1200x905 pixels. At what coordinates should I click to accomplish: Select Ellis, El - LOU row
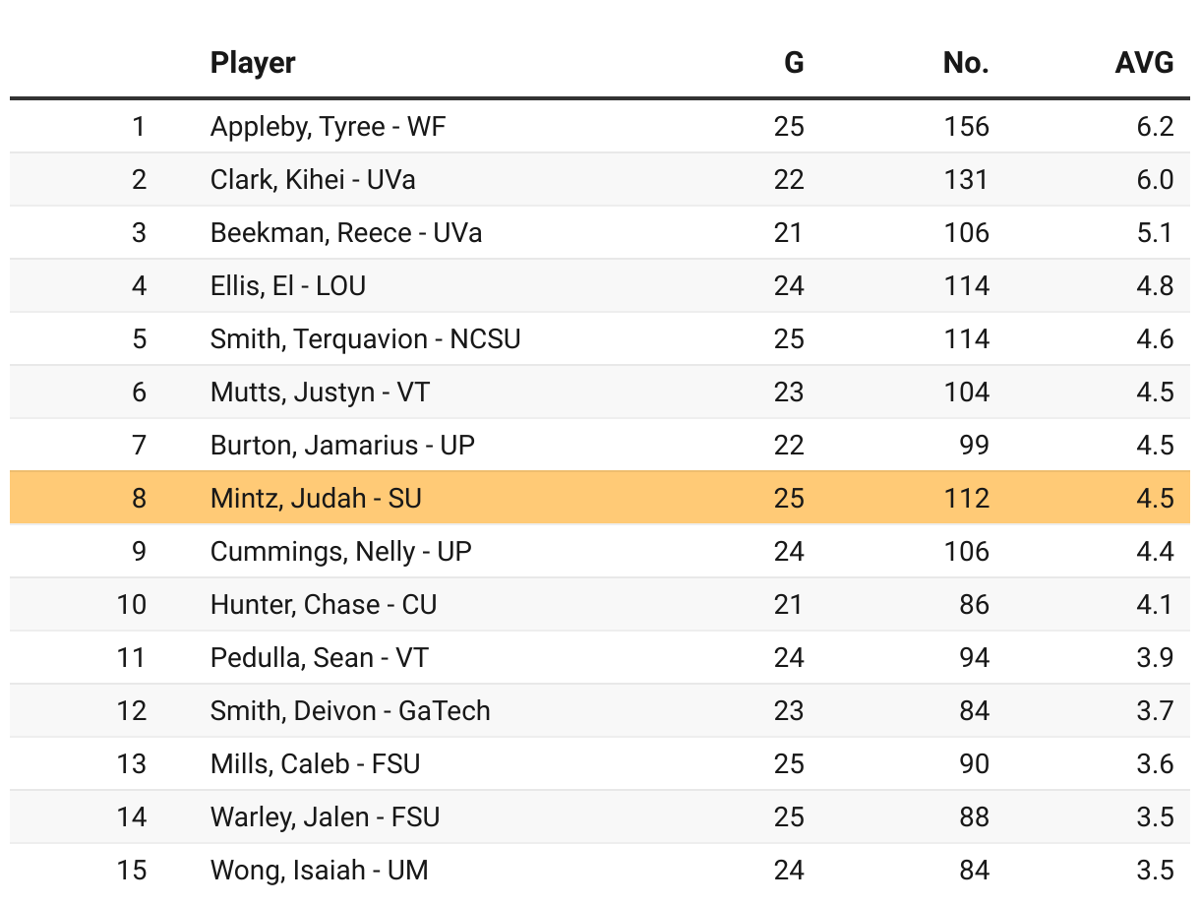(288, 286)
